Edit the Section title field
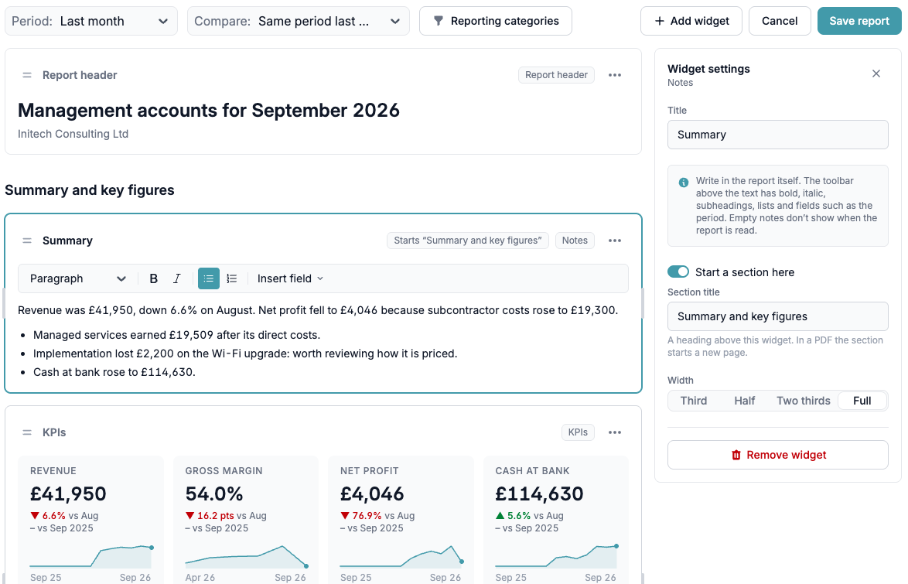Screen dimensions: 908x584 pyautogui.click(x=778, y=316)
